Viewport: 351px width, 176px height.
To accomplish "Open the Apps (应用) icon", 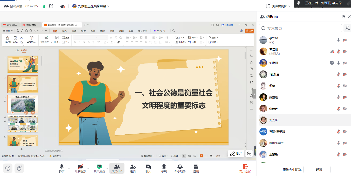I will tap(196, 168).
